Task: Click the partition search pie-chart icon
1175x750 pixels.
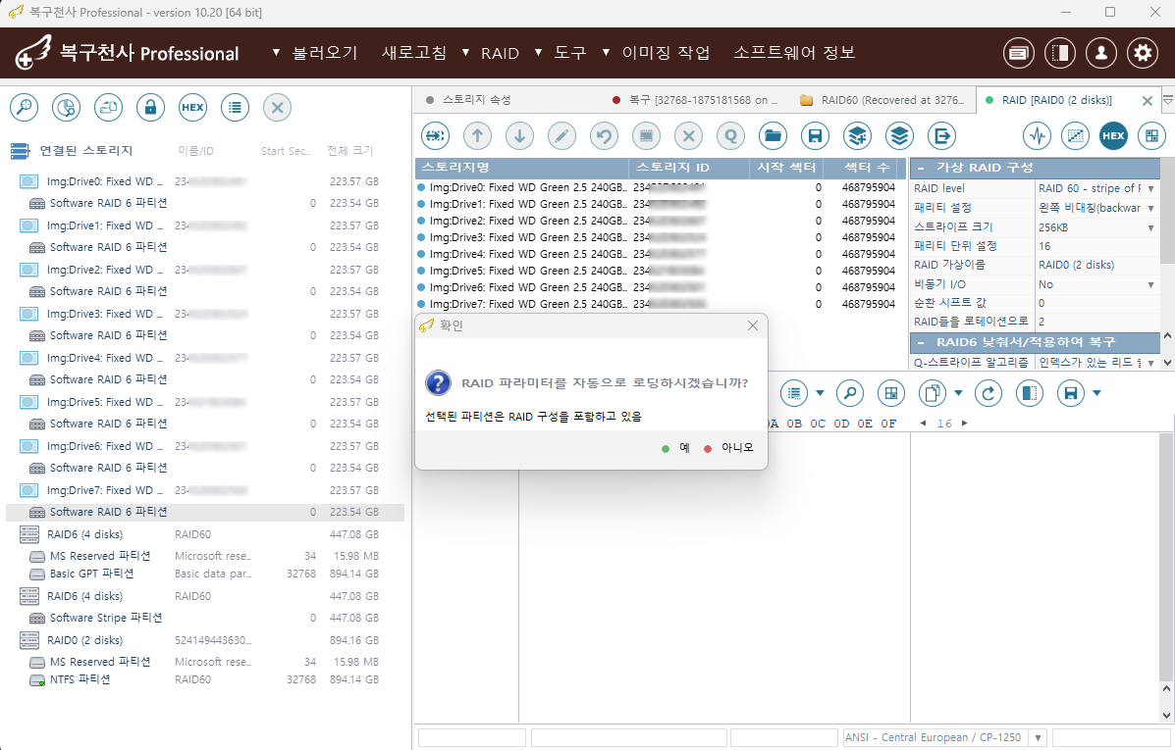Action: pyautogui.click(x=66, y=108)
